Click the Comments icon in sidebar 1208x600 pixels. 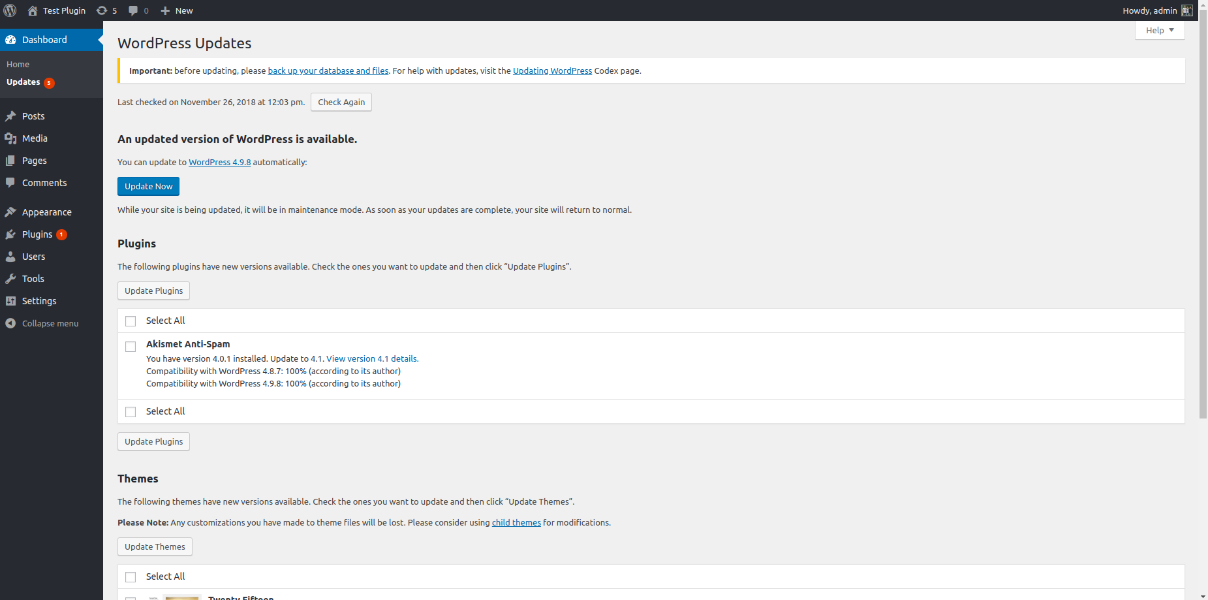click(10, 183)
